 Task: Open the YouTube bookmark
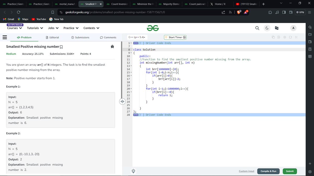point(39,19)
